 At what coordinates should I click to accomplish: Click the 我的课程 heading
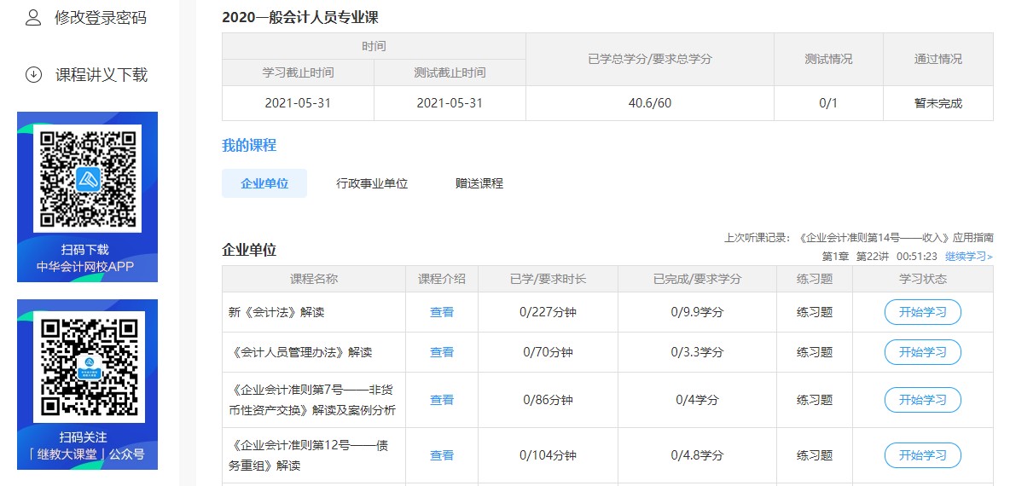tap(249, 146)
